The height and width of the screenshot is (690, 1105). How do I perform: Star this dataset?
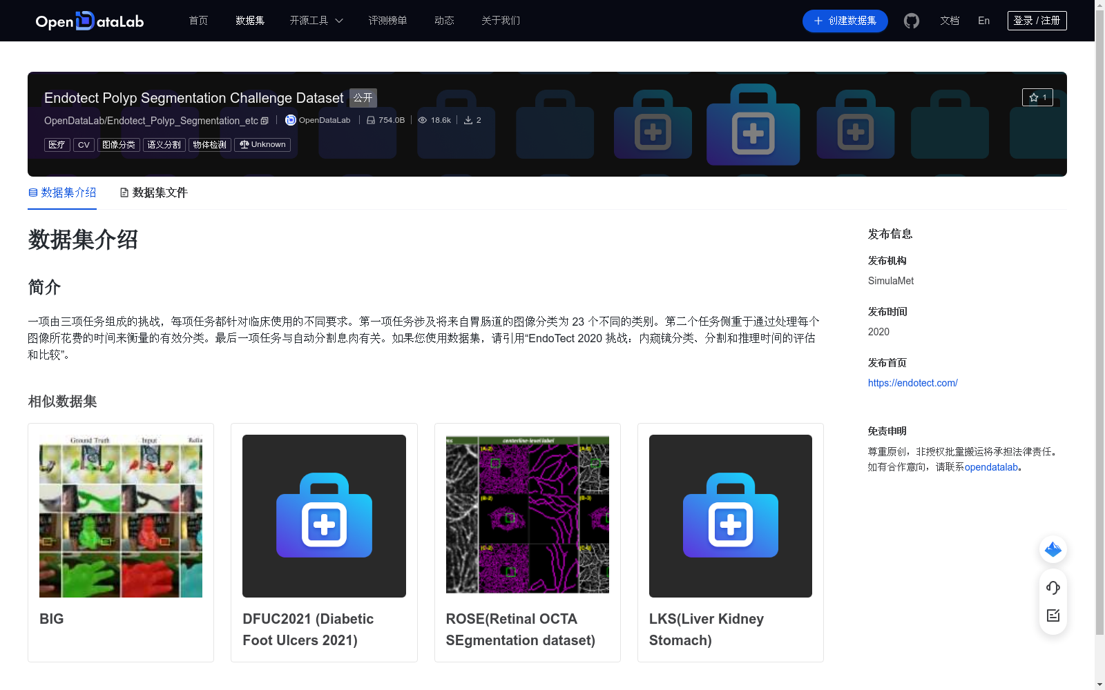1037,97
